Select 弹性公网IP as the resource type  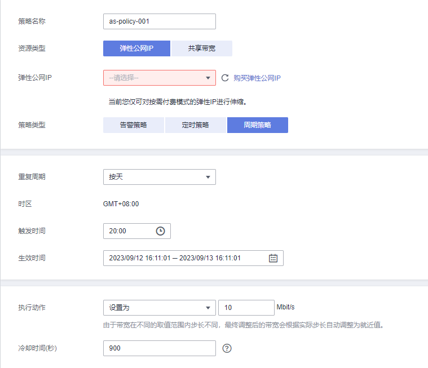click(x=136, y=48)
